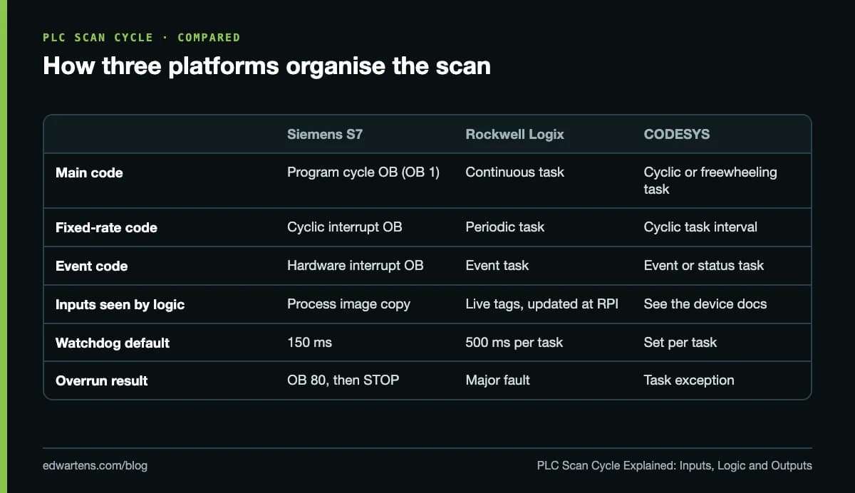Select the 'Rockwell Logix' column header
The width and height of the screenshot is (855, 493).
pyautogui.click(x=514, y=134)
